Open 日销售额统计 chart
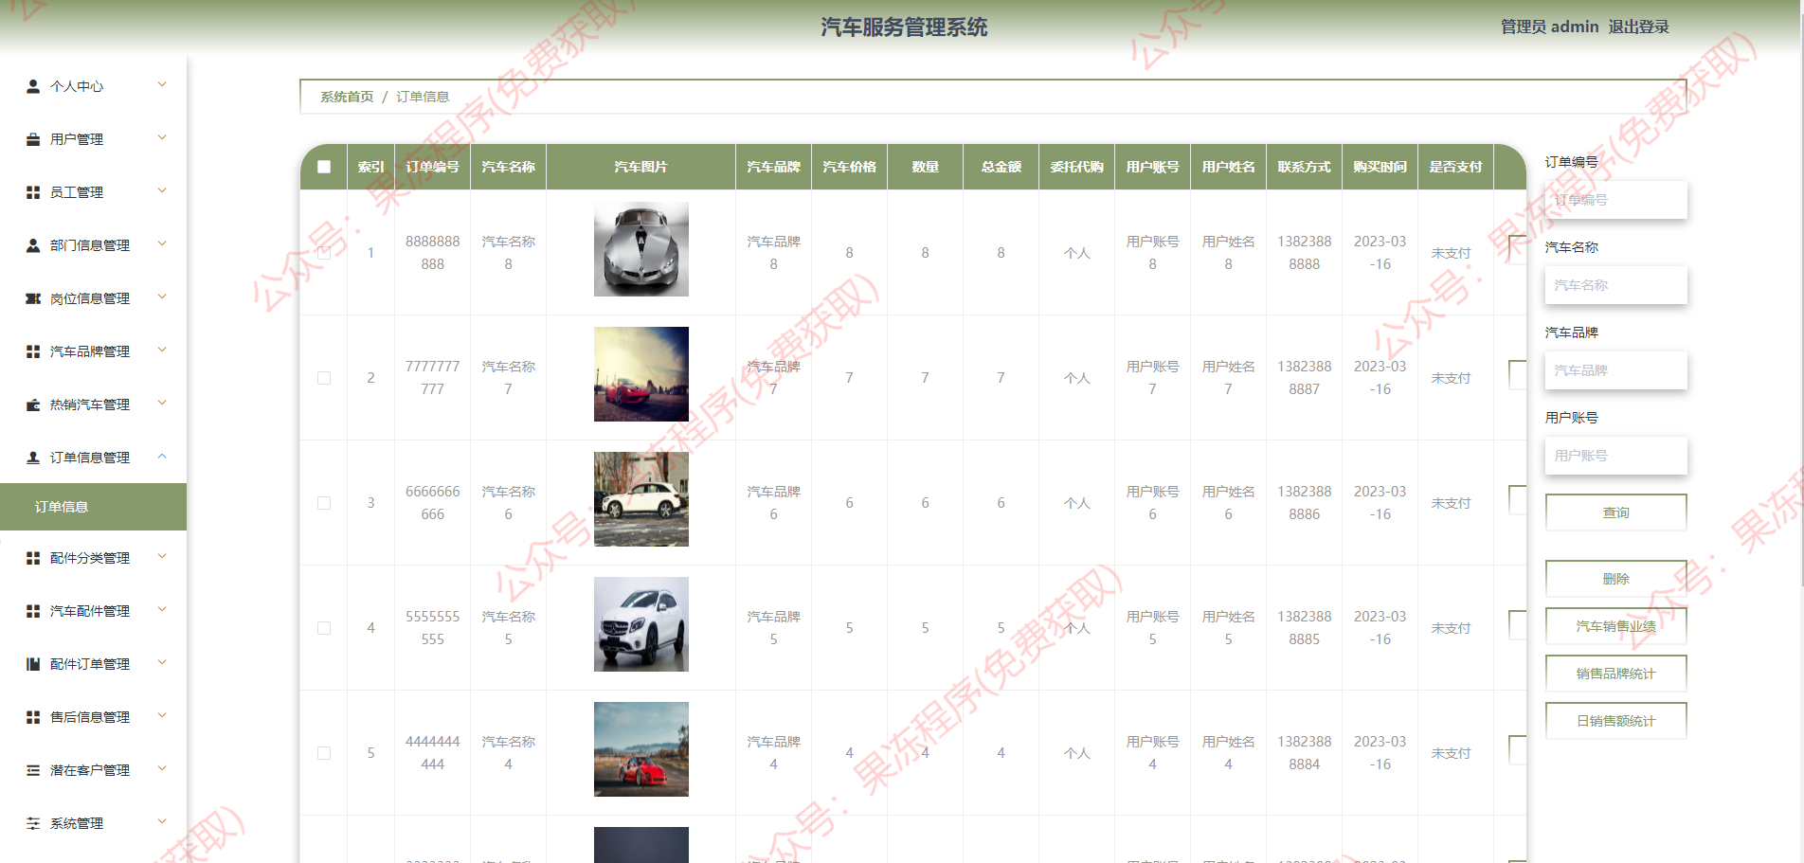1804x863 pixels. pyautogui.click(x=1616, y=721)
